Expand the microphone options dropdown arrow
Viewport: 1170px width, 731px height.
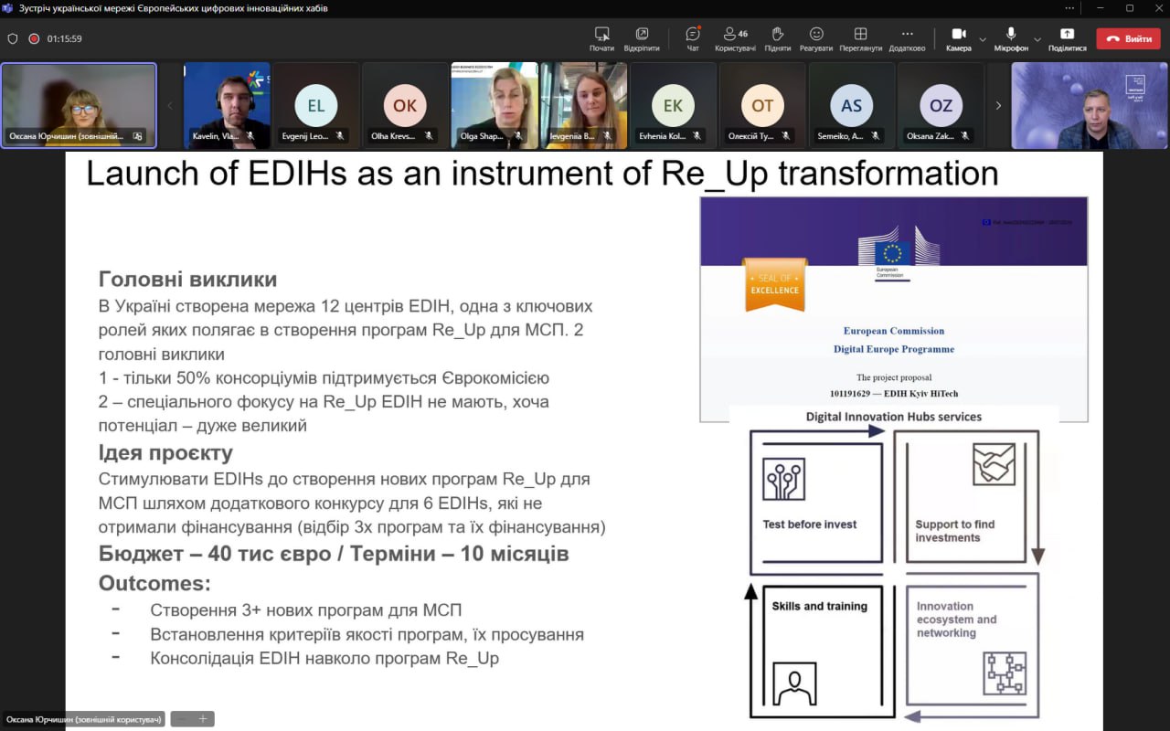1037,39
